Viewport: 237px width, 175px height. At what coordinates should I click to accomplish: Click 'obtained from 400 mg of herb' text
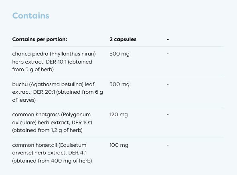pyautogui.click(x=52, y=161)
